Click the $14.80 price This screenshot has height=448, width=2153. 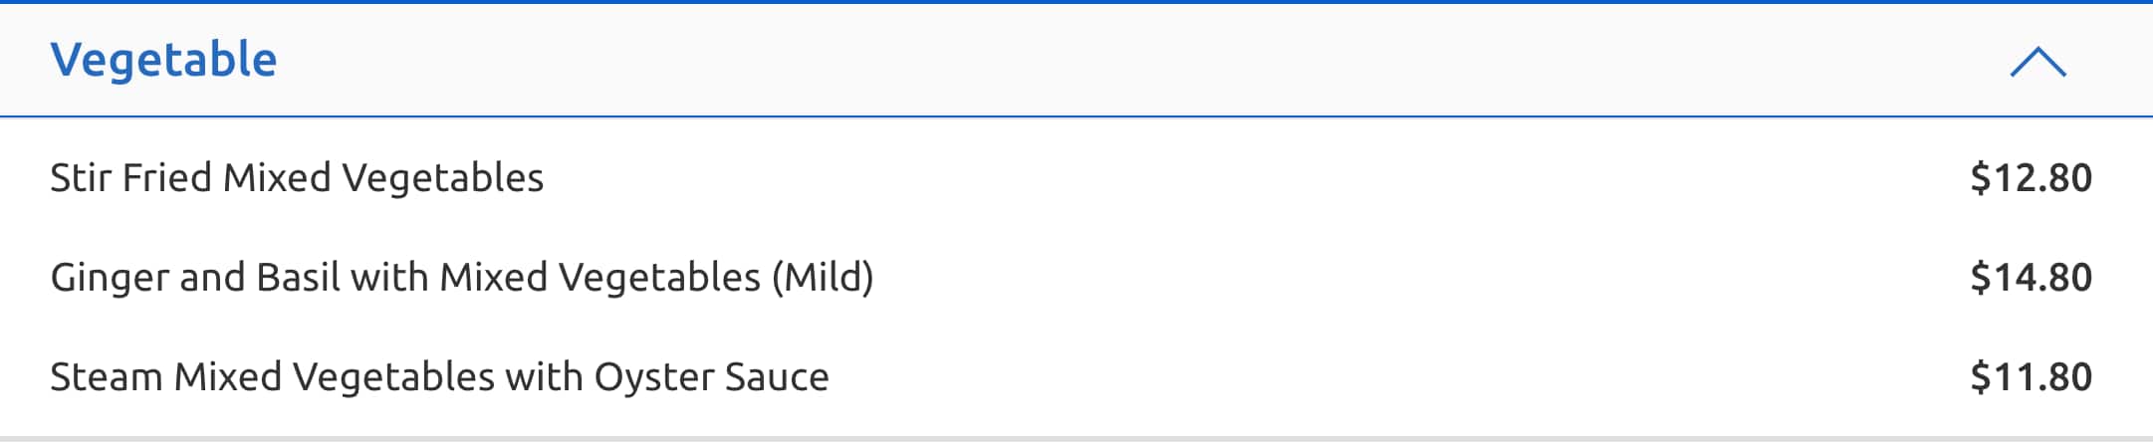2031,278
